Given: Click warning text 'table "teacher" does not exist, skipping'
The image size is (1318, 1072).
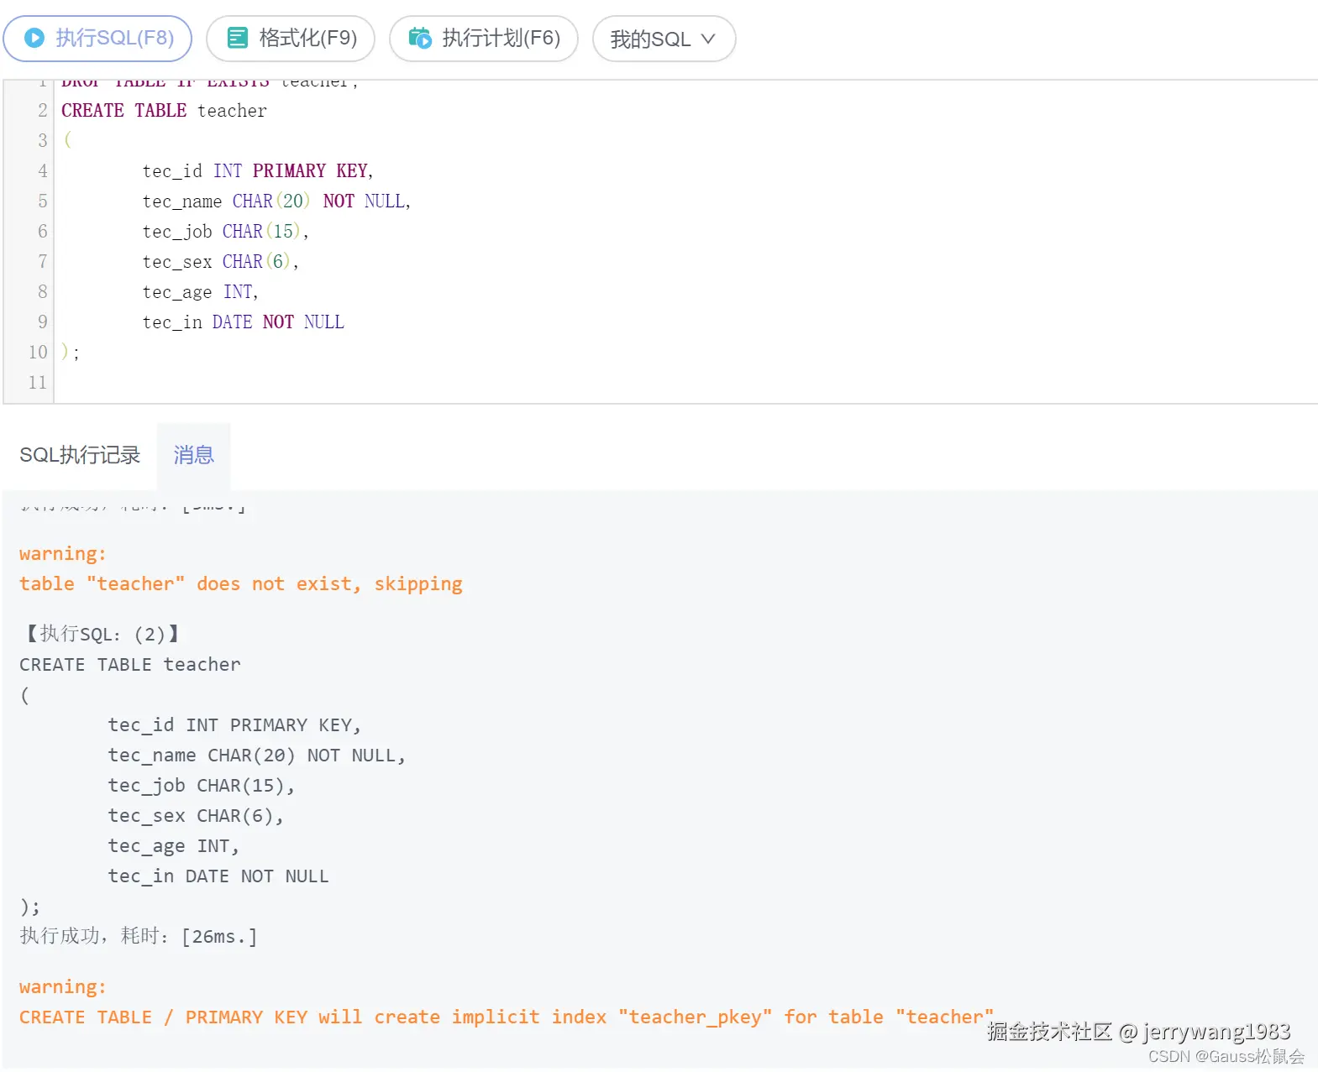Looking at the screenshot, I should pos(241,584).
